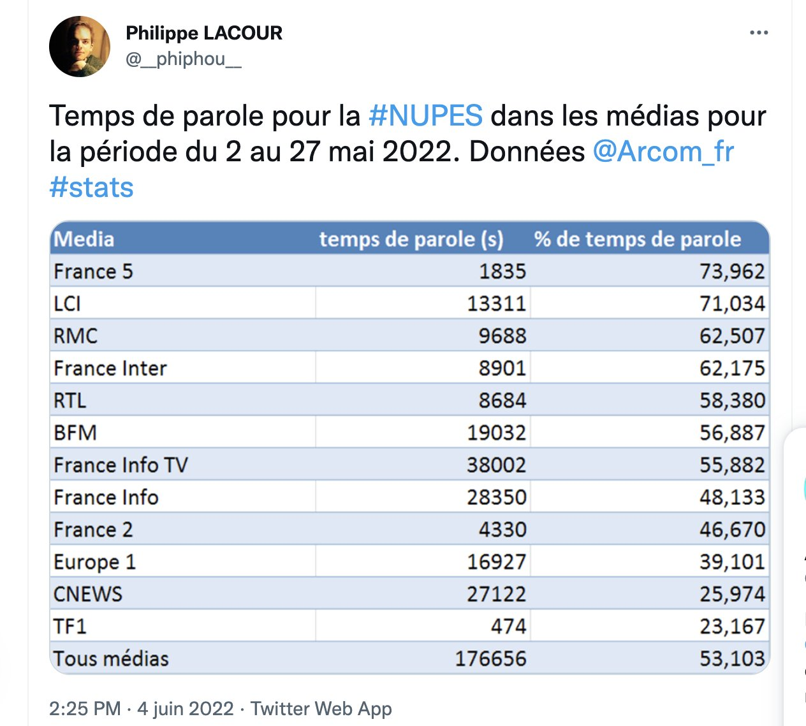Open the @Arcom_fr mention link
The width and height of the screenshot is (806, 726).
pos(663,152)
